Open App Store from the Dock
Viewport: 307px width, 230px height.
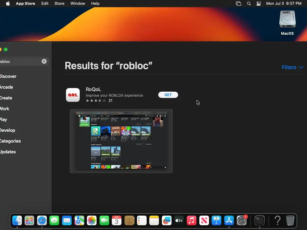pos(229,220)
